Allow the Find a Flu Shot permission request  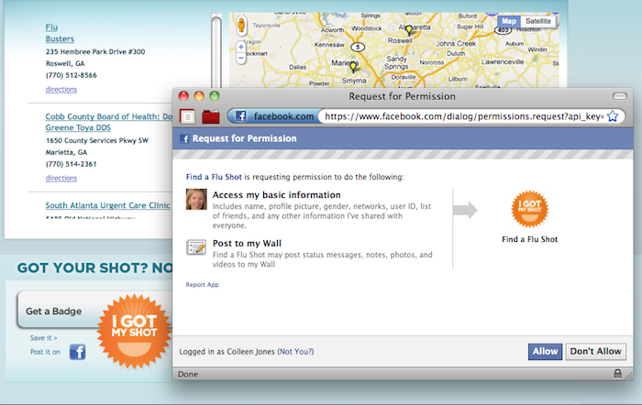click(545, 352)
